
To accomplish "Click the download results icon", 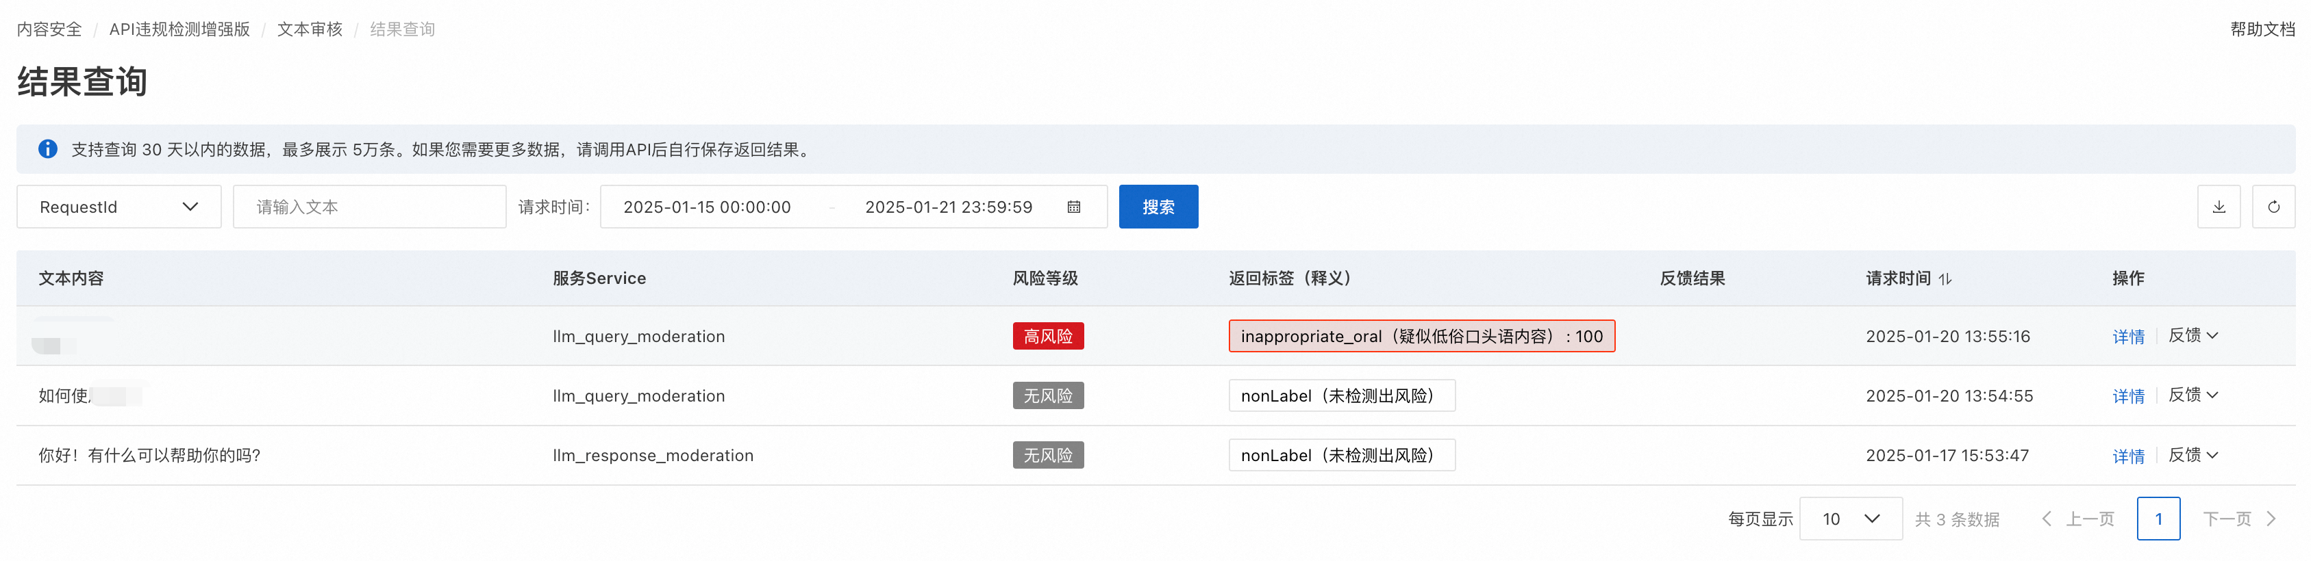I will [2218, 207].
